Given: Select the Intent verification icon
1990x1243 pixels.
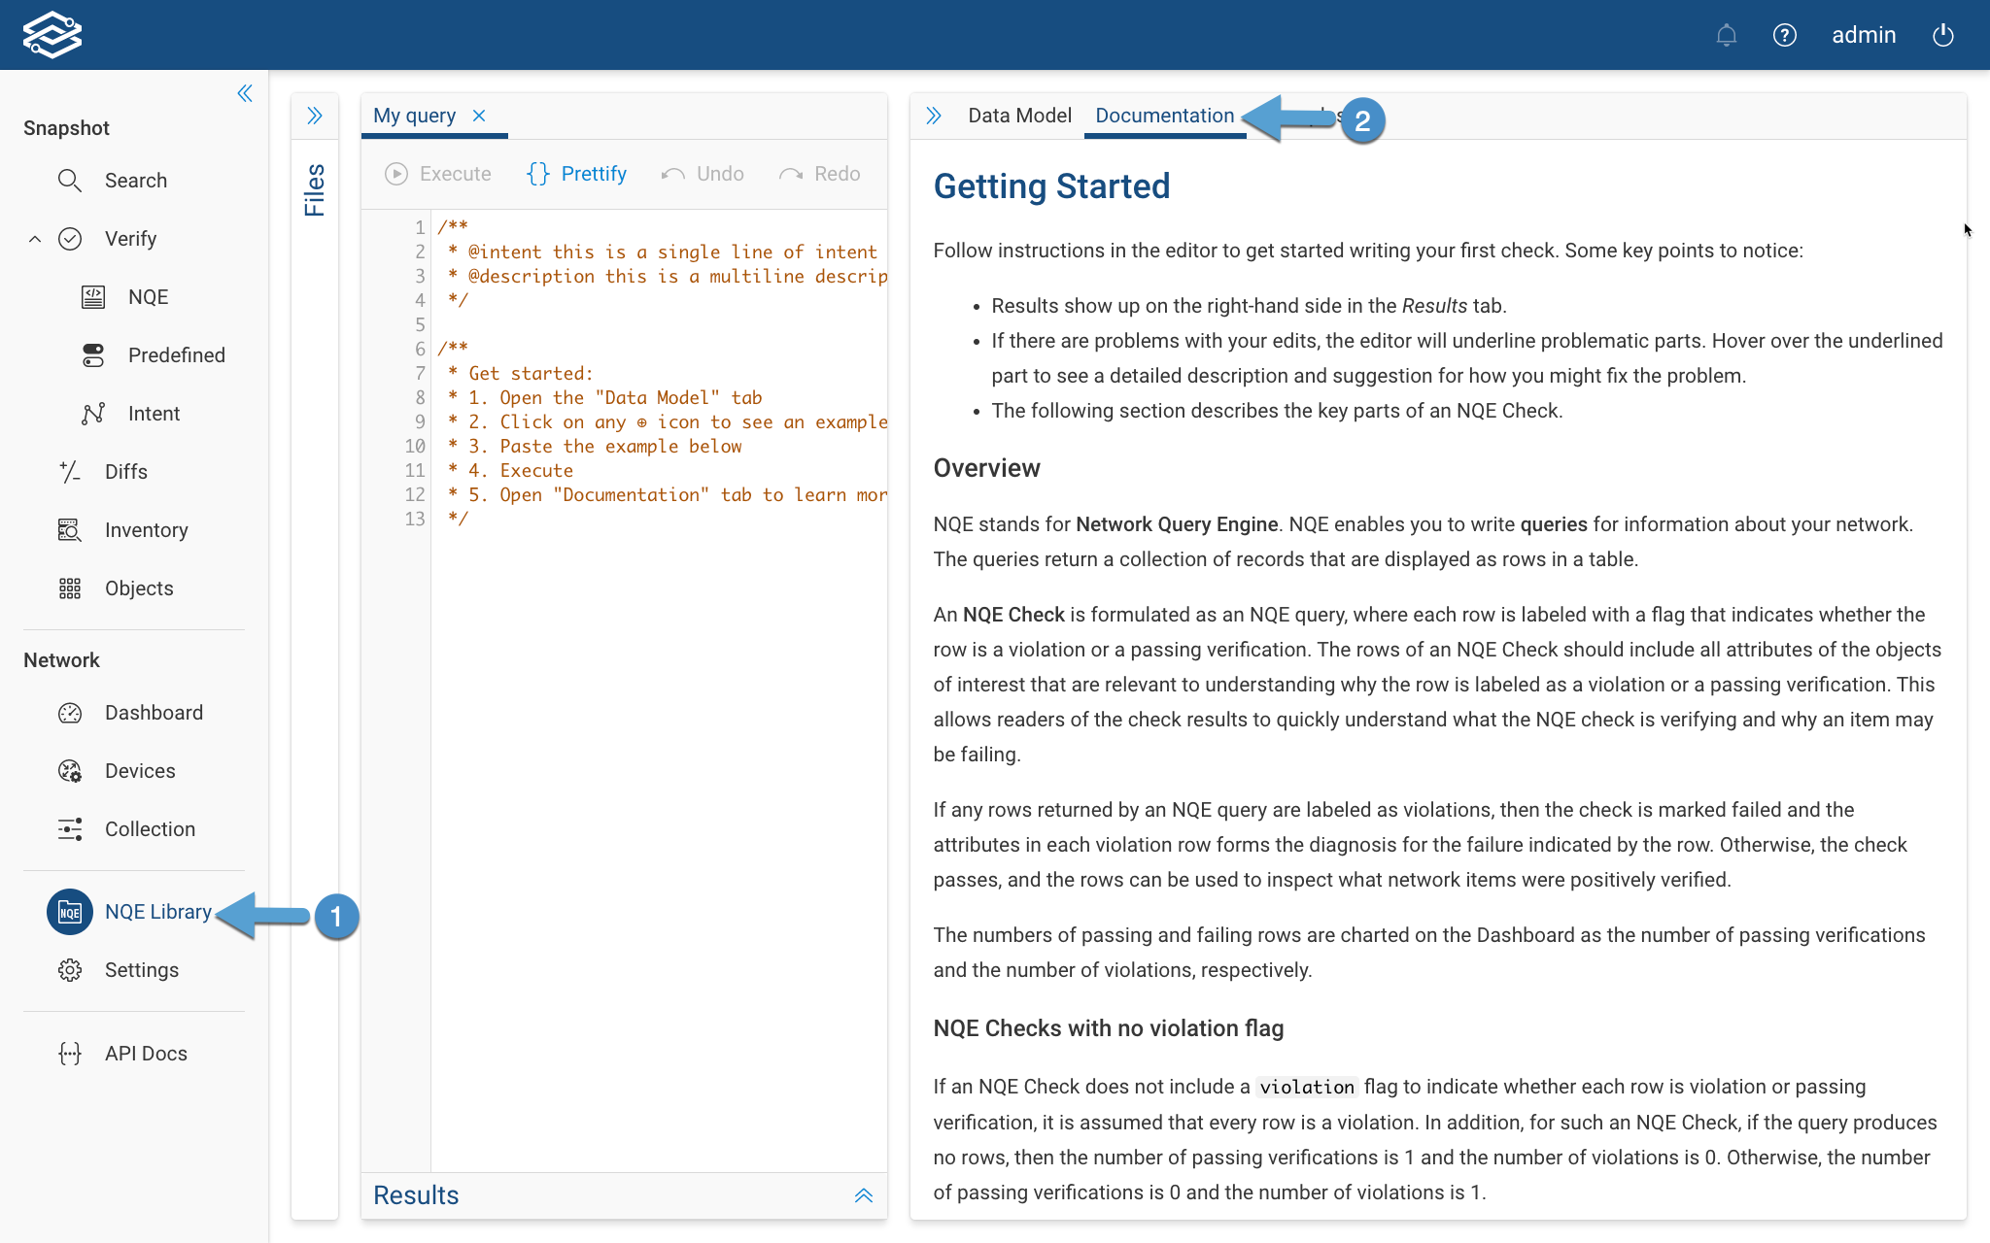Looking at the screenshot, I should [x=92, y=413].
